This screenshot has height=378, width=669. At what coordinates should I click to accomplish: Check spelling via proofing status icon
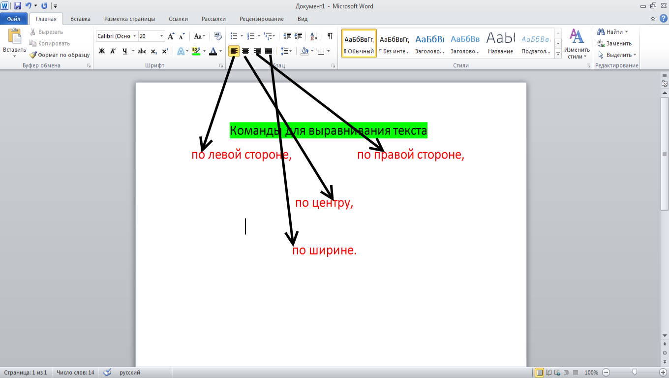[x=108, y=373]
